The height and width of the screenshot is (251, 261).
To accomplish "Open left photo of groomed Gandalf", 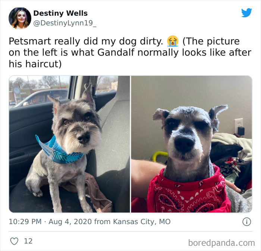I will click(69, 144).
